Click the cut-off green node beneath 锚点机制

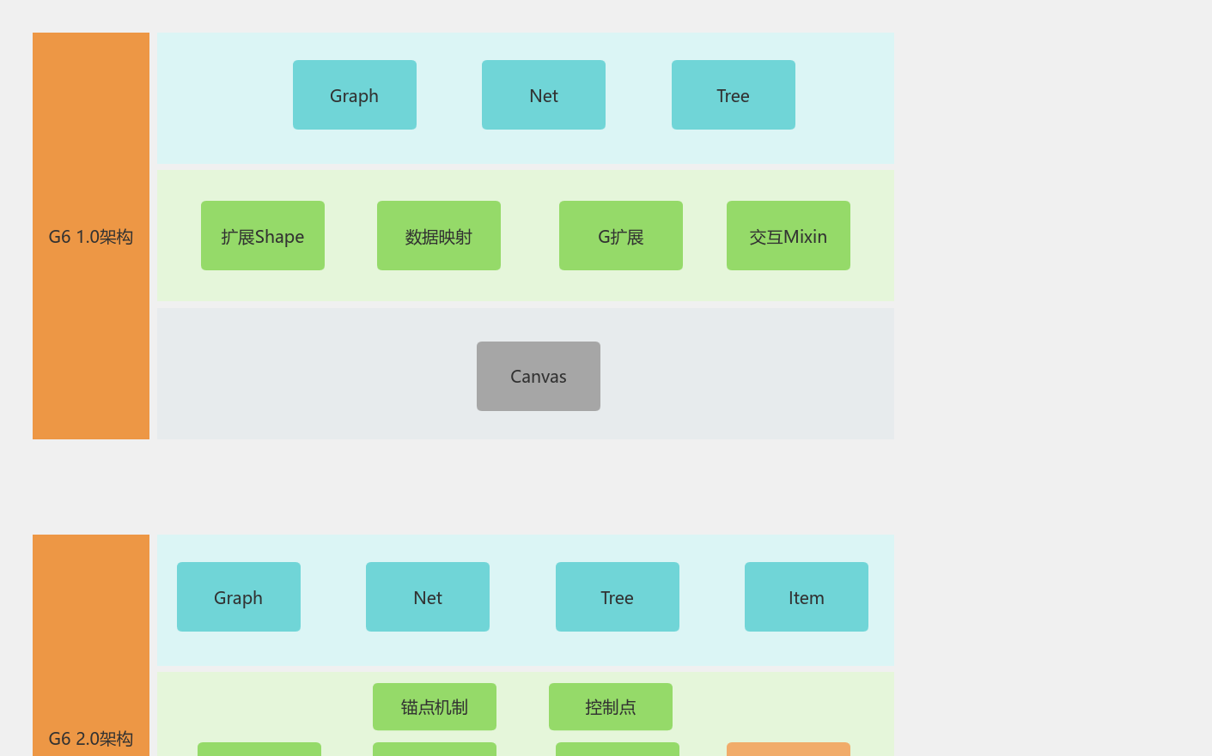435,750
